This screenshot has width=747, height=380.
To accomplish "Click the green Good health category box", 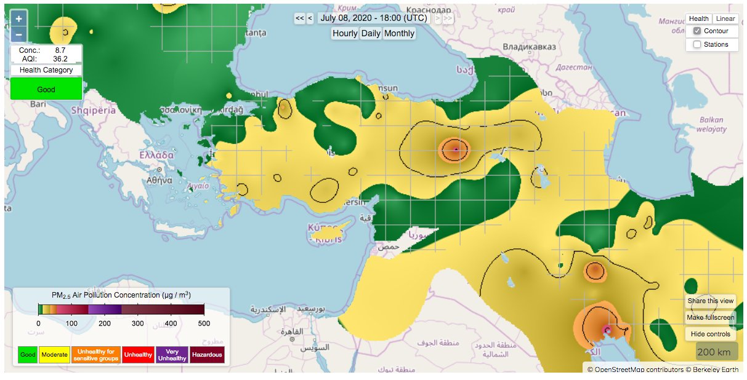I will pyautogui.click(x=46, y=89).
